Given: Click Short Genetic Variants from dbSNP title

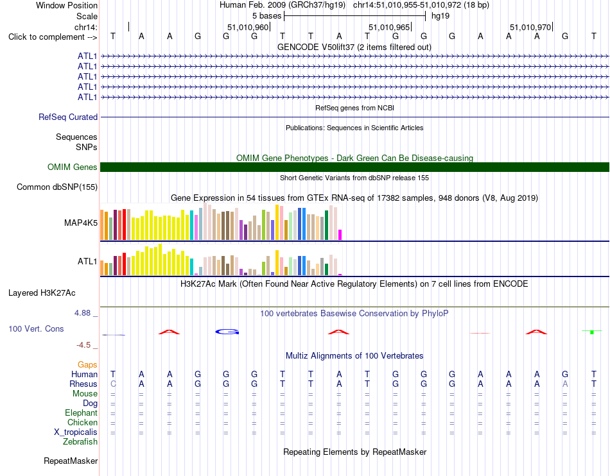Looking at the screenshot, I should 354,178.
